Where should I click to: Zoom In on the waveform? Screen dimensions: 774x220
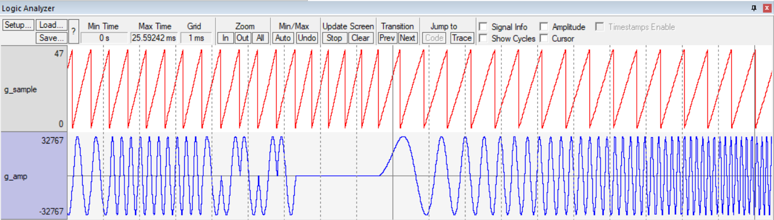click(225, 38)
